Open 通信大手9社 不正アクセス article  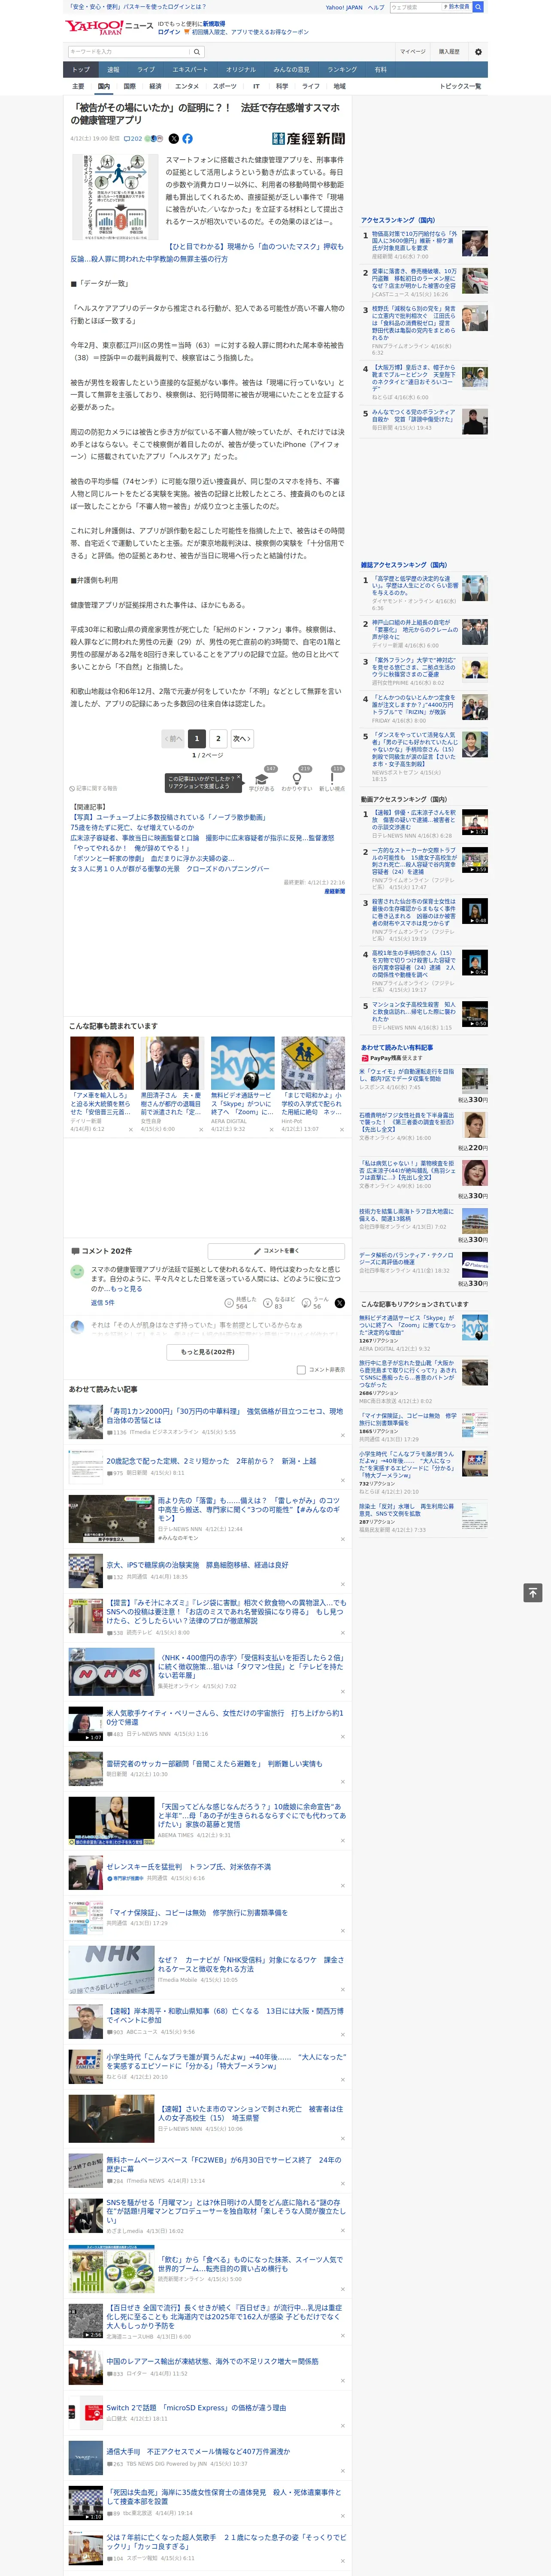198,2452
